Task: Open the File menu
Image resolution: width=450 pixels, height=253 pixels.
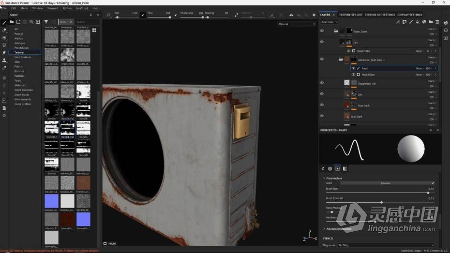Action: coord(4,8)
